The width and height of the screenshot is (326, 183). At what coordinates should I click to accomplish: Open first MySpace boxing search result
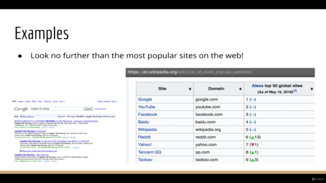pyautogui.click(x=56, y=121)
